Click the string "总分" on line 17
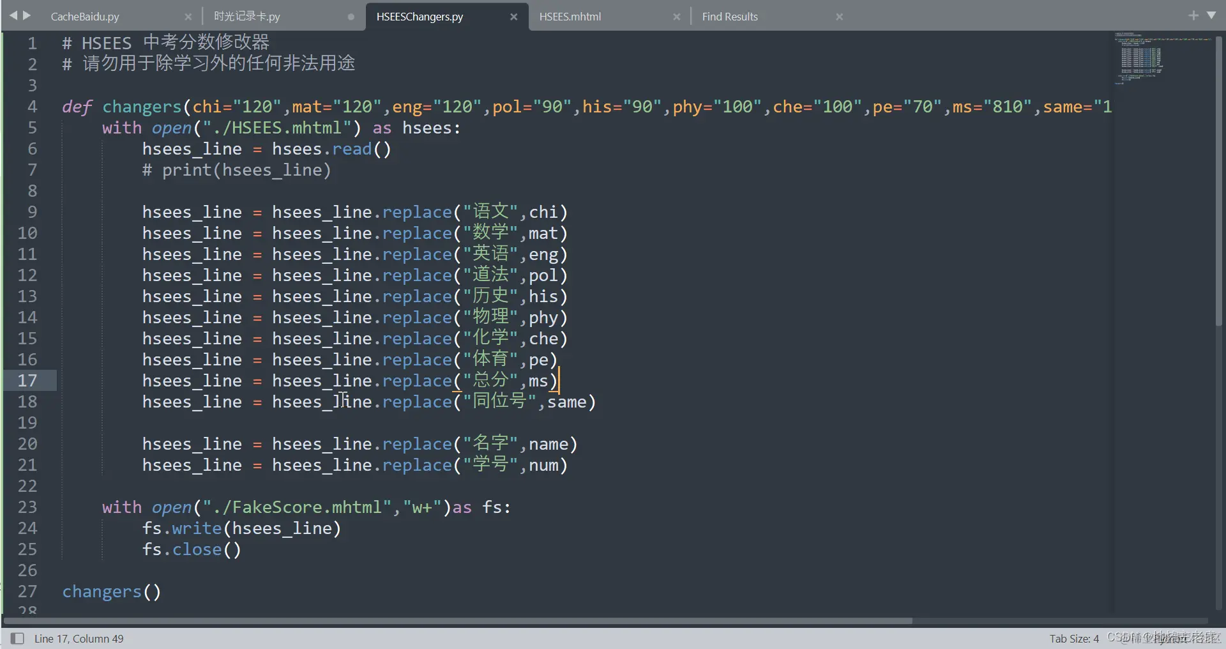The width and height of the screenshot is (1226, 649). (490, 380)
